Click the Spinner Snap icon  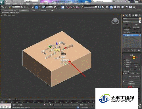tap(78, 7)
